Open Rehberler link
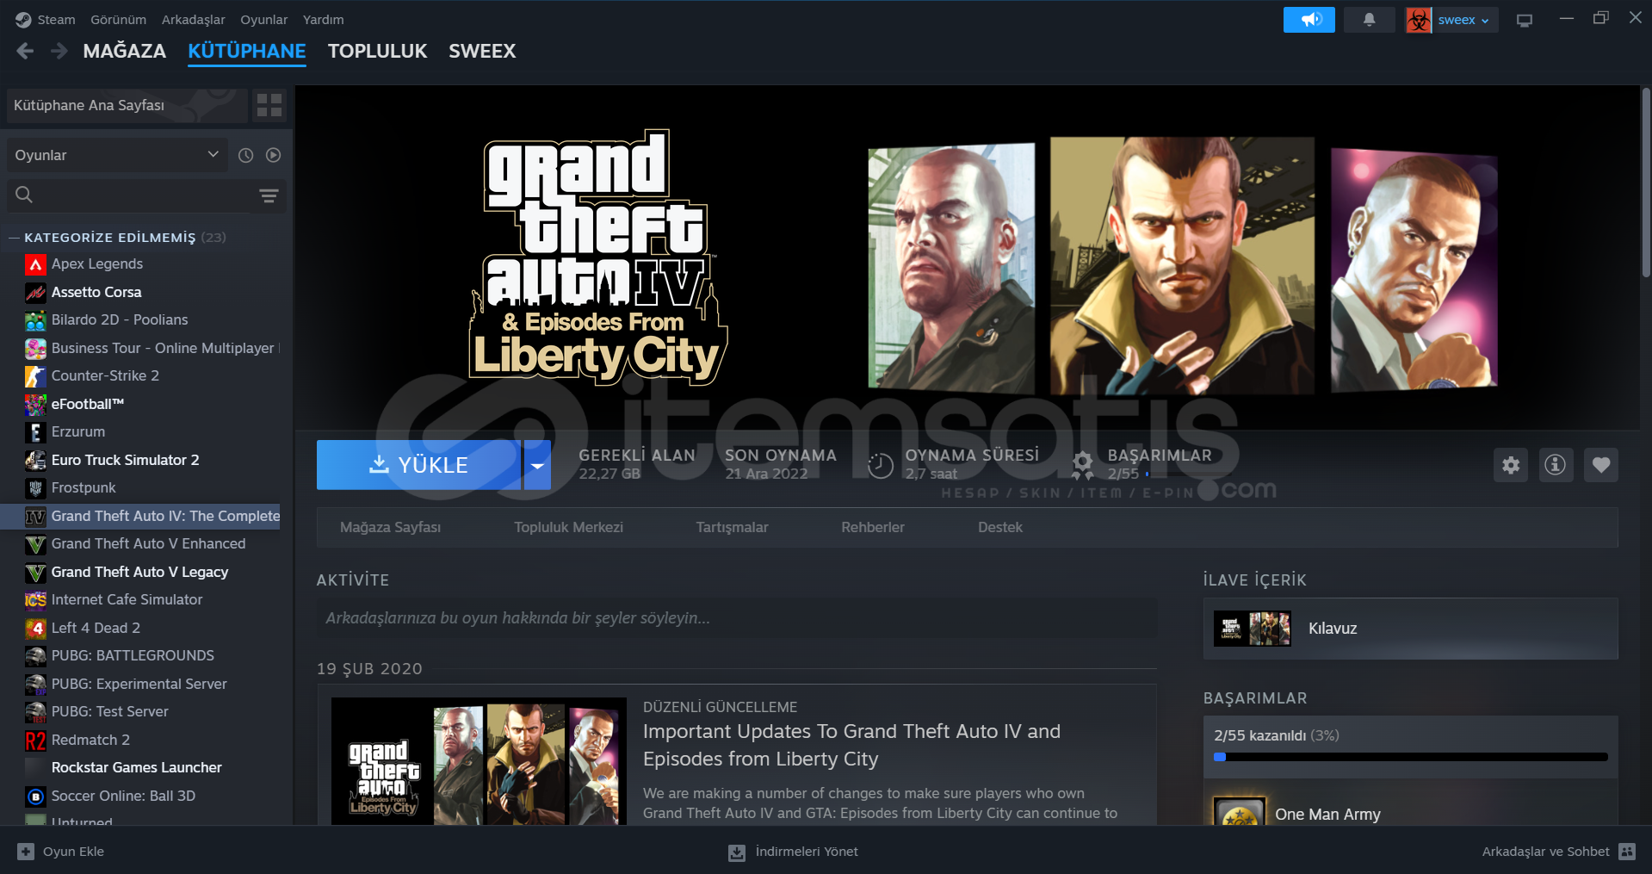 point(873,528)
